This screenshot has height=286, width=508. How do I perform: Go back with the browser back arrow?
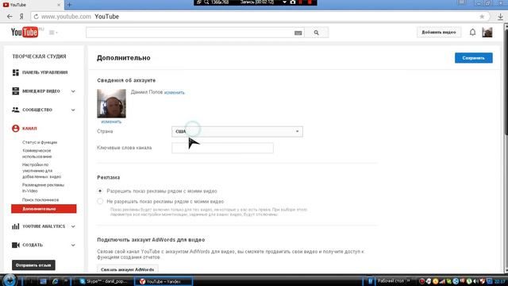click(x=10, y=17)
